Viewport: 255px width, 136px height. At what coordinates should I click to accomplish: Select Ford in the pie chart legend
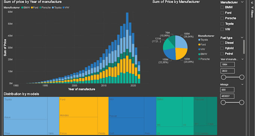pyautogui.click(x=202, y=45)
